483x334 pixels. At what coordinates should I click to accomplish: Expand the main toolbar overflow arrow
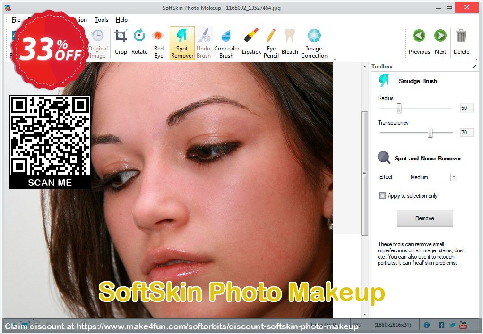[335, 58]
